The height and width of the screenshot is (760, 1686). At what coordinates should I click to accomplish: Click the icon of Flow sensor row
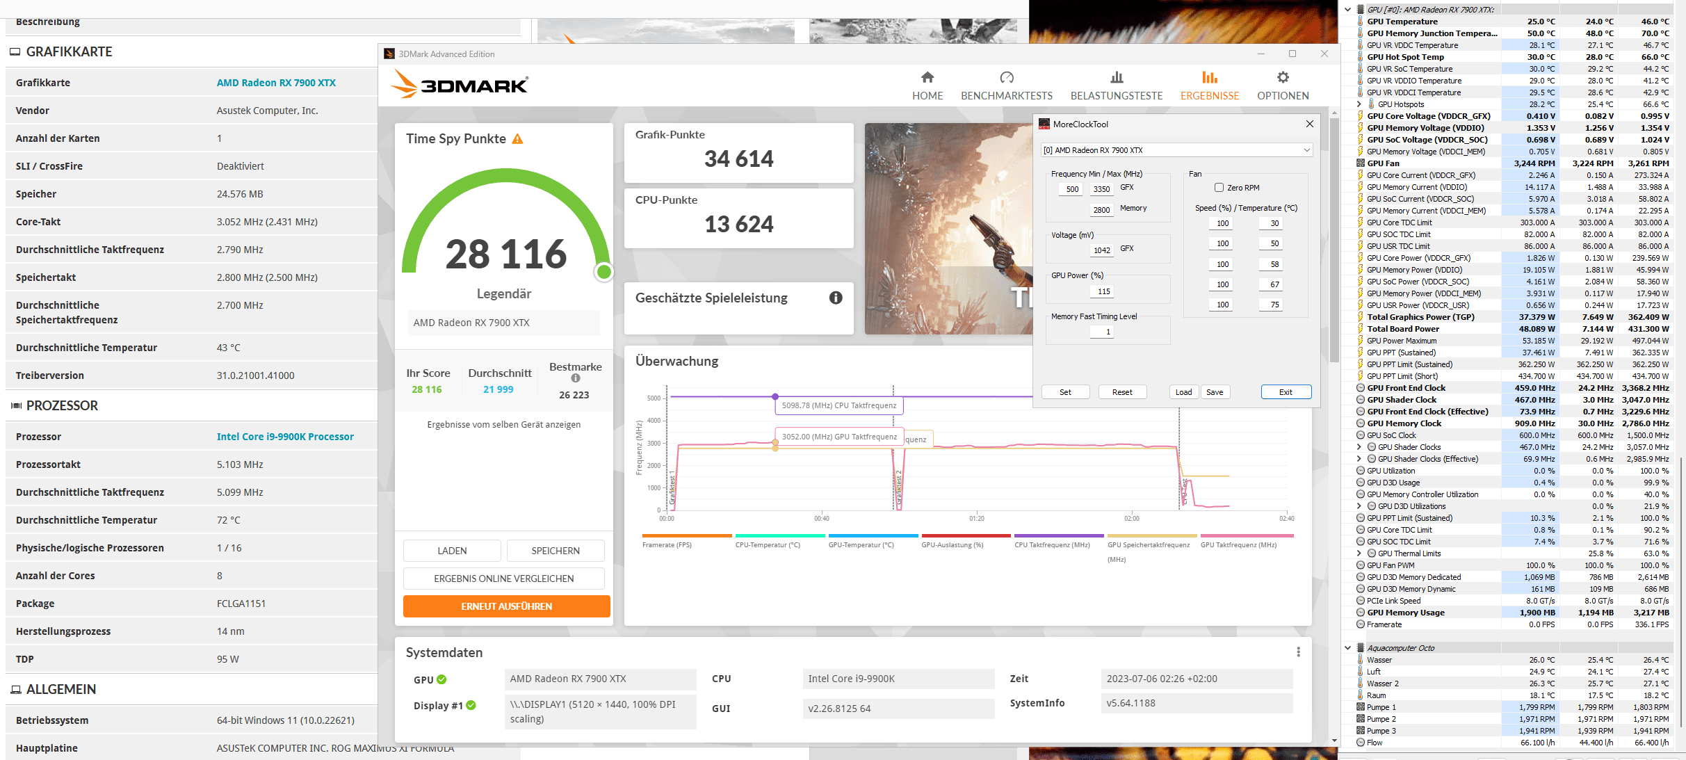(x=1361, y=743)
